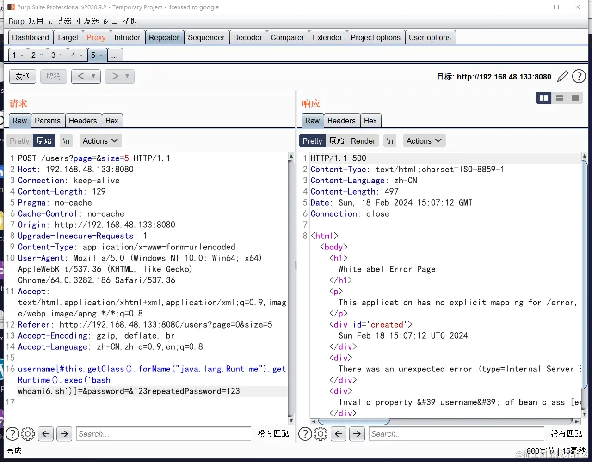
Task: Close Repeater tab 2
Action: [41, 55]
